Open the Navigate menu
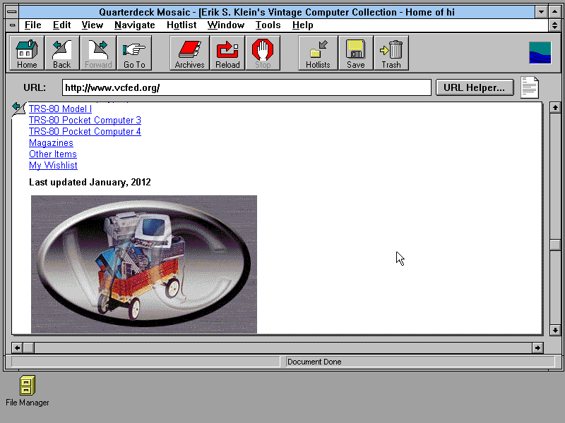Viewport: 565px width, 423px height. [135, 25]
